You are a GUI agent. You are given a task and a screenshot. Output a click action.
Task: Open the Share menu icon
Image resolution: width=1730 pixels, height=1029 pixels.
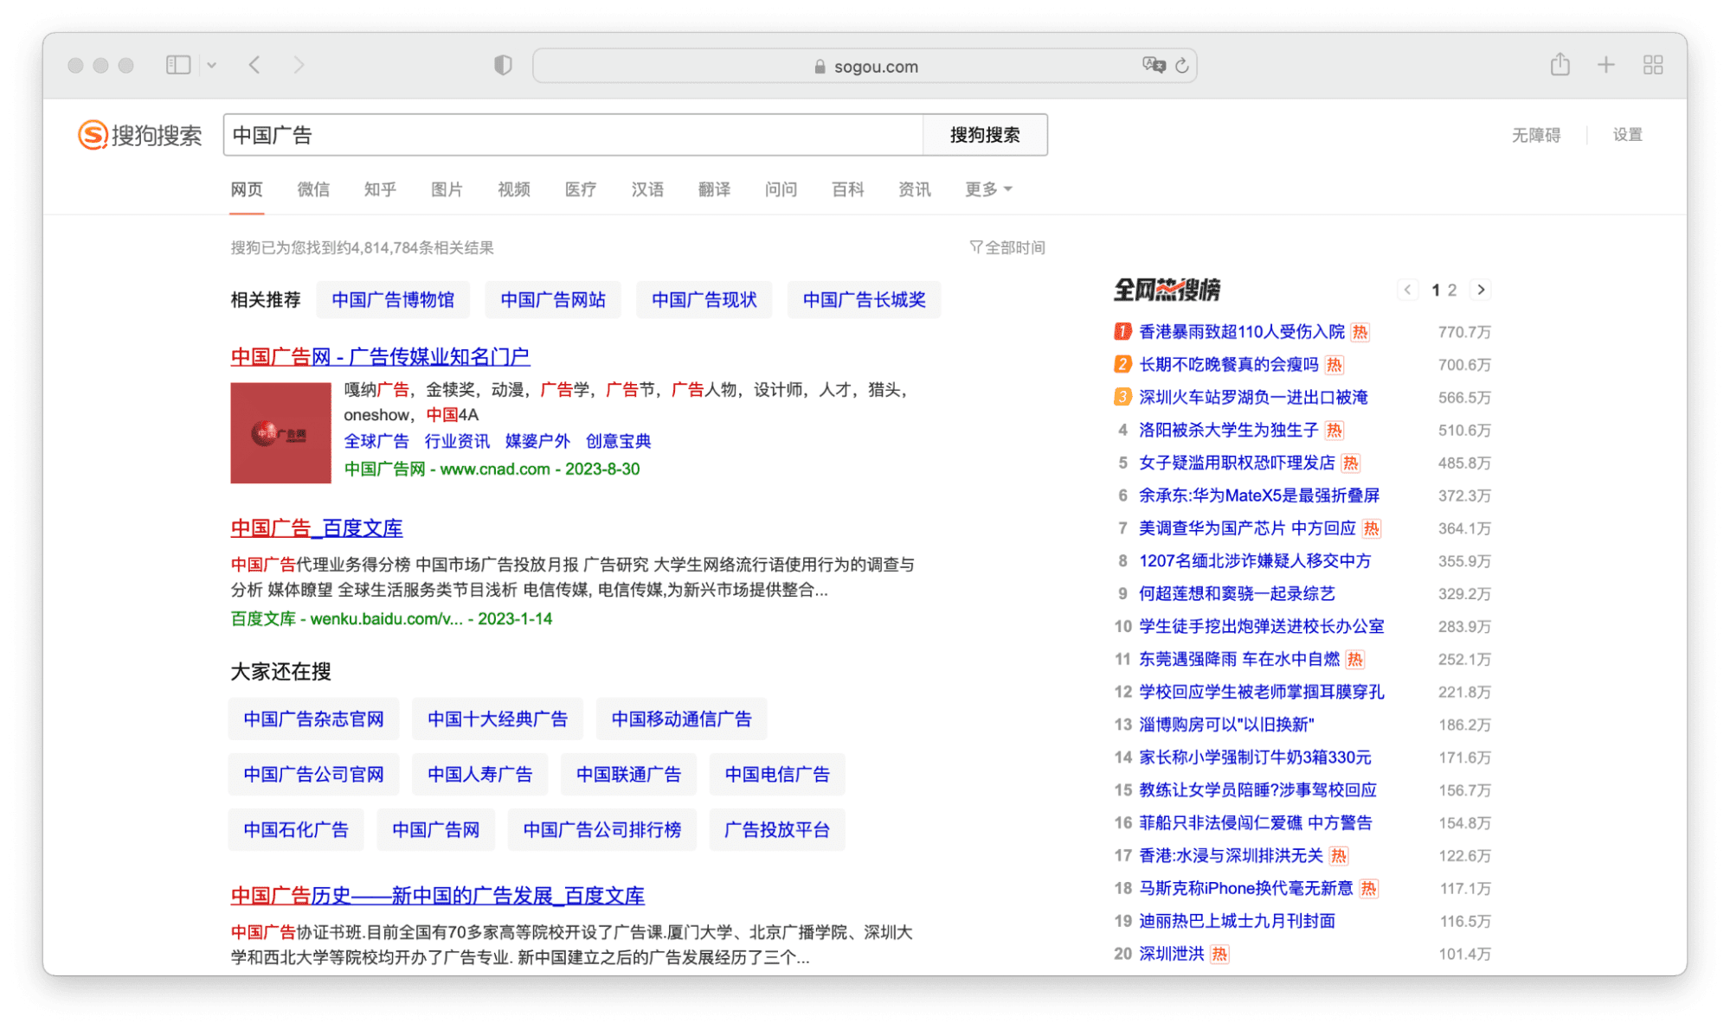pyautogui.click(x=1560, y=64)
